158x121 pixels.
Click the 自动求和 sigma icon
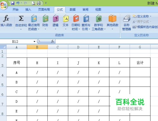point(21,18)
